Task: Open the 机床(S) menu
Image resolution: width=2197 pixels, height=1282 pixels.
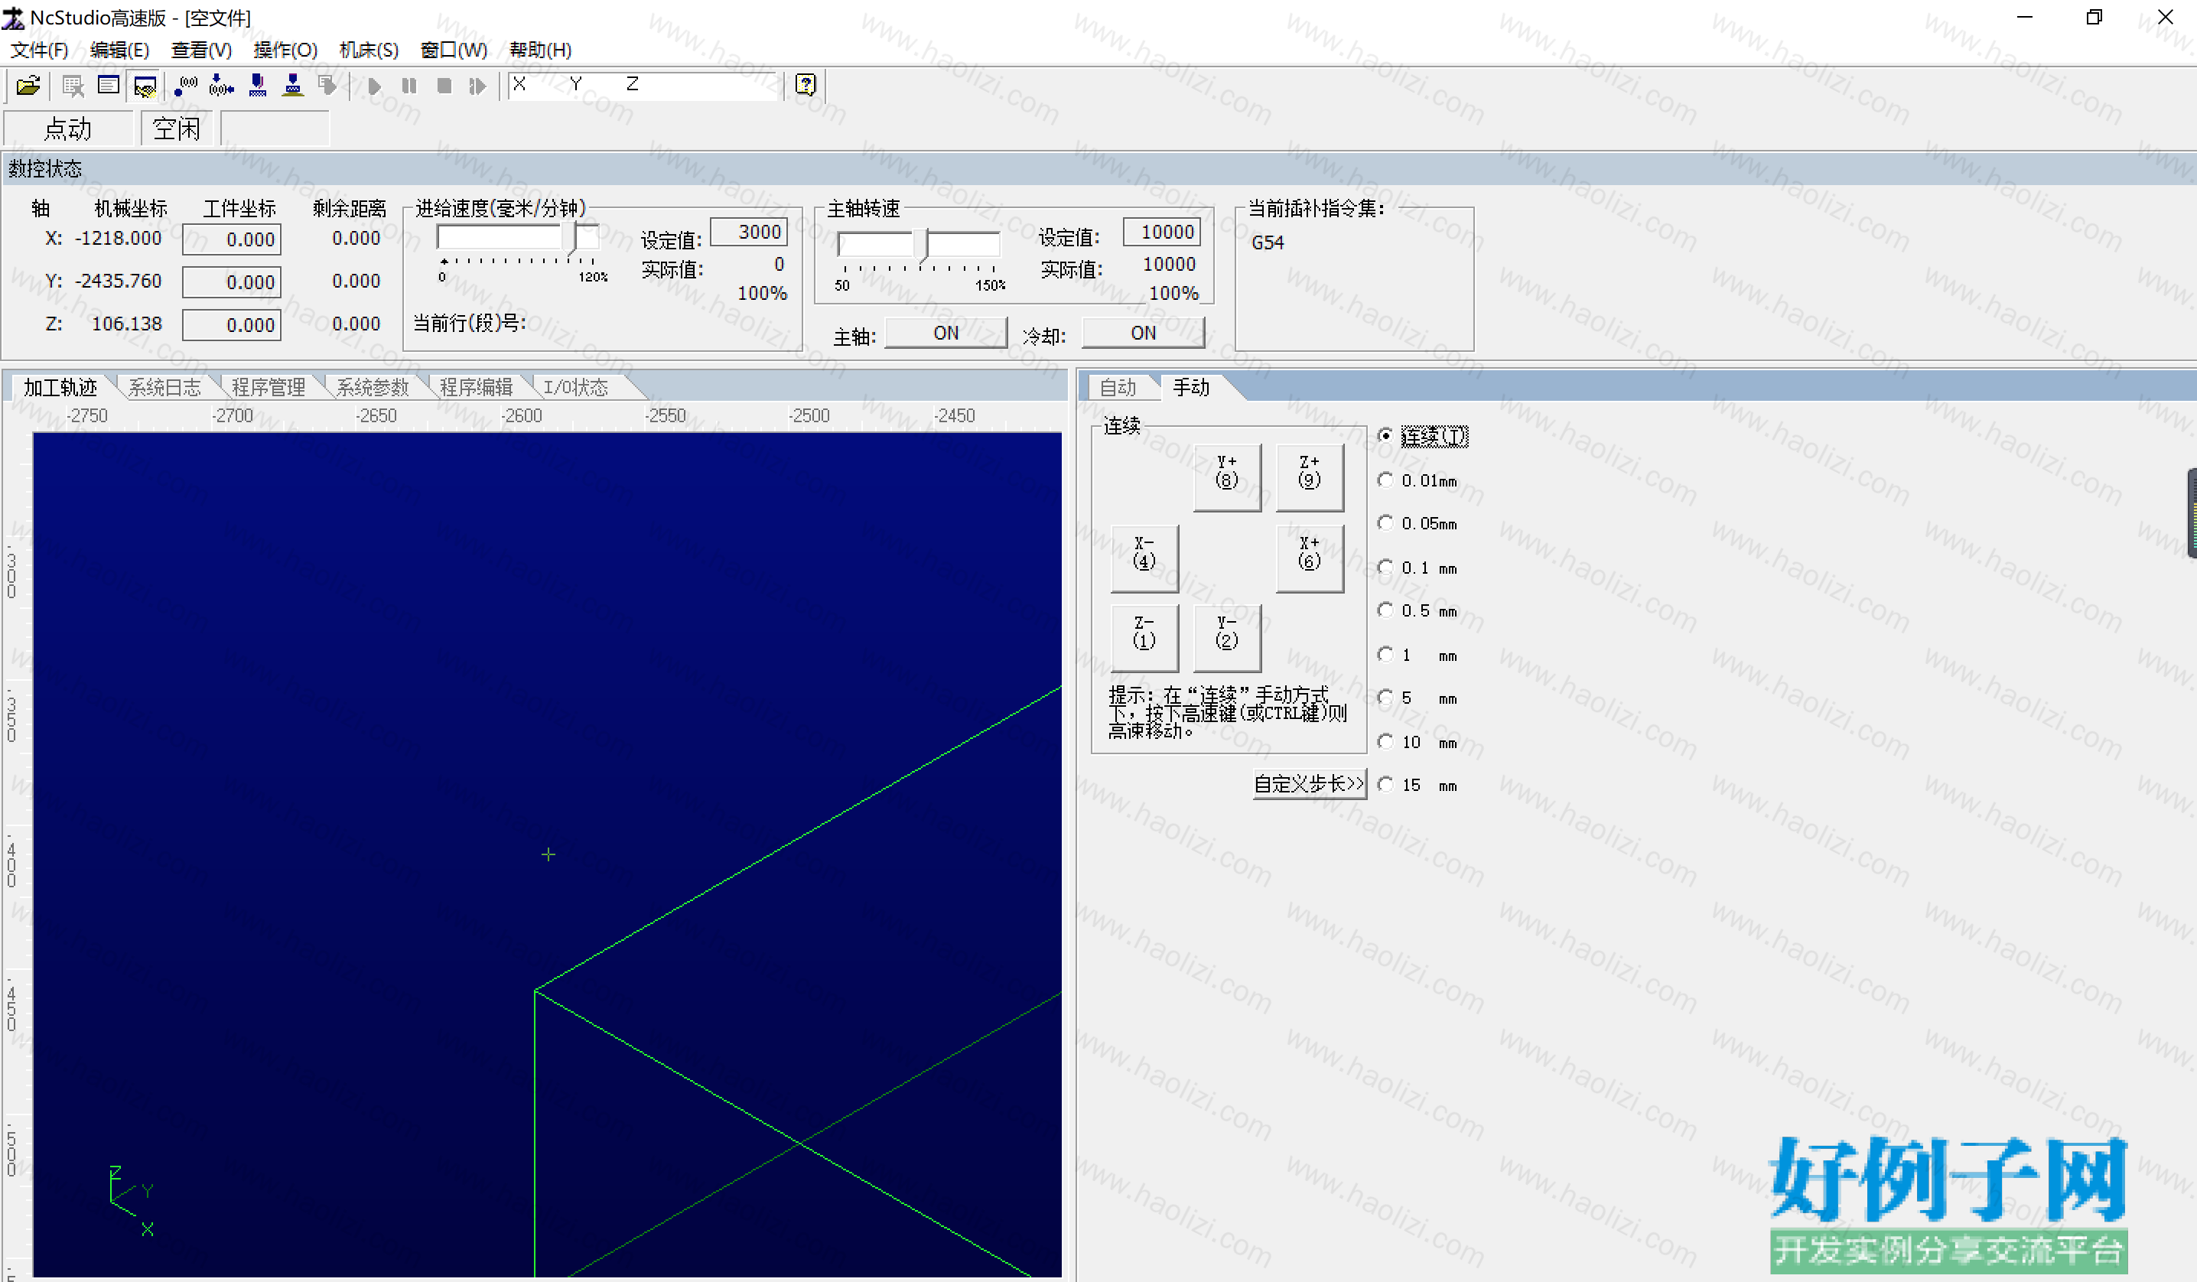Action: [369, 50]
